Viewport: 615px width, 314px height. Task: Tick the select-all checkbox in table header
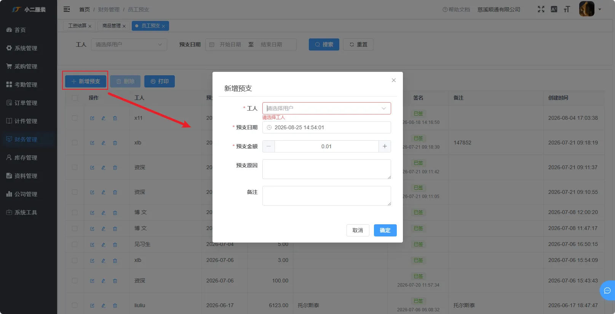click(x=75, y=98)
